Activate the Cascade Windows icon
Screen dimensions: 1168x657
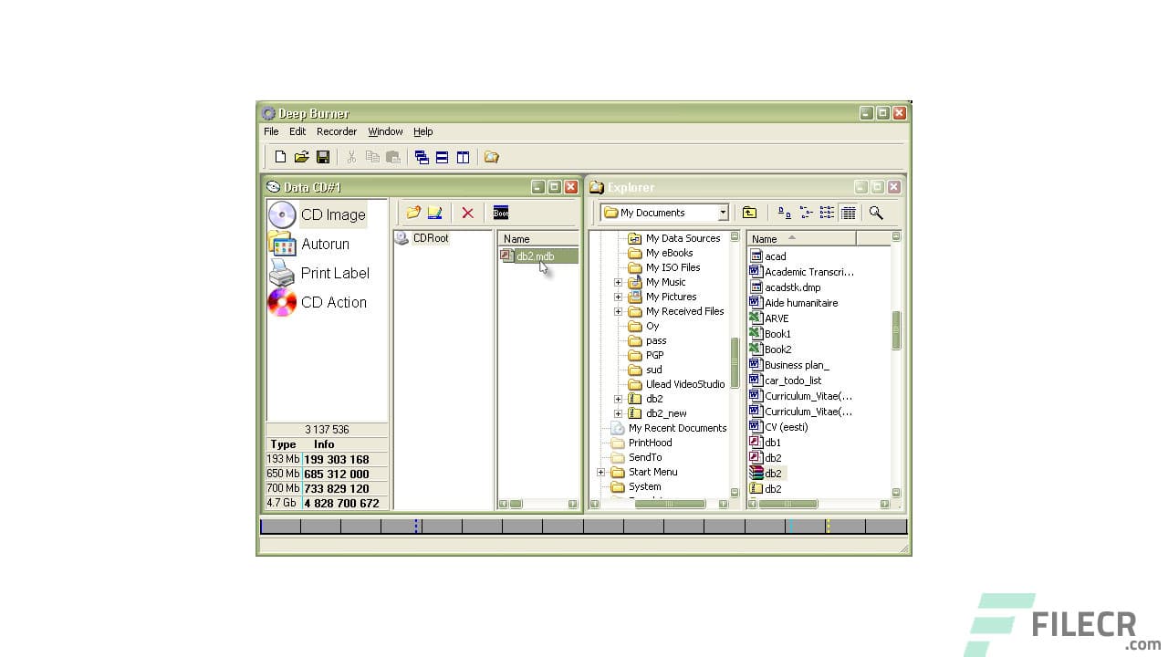(x=421, y=156)
